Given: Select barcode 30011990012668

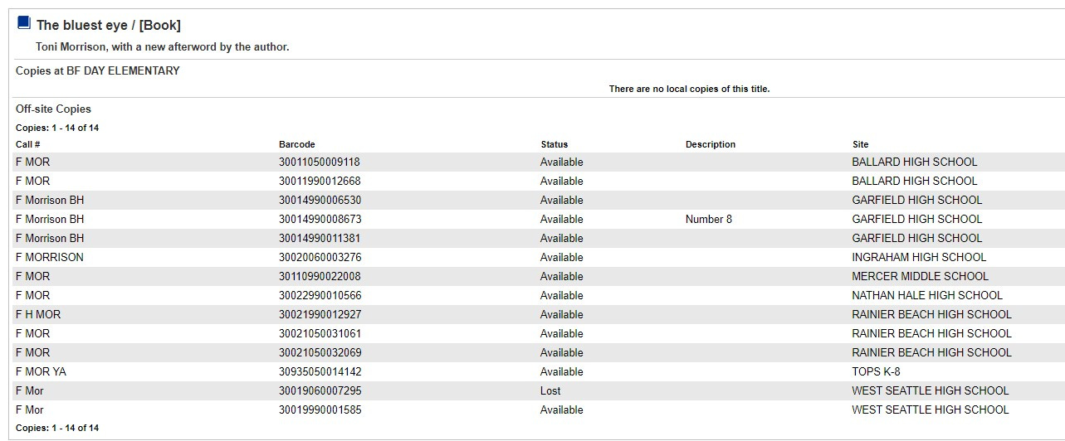Looking at the screenshot, I should (x=320, y=182).
